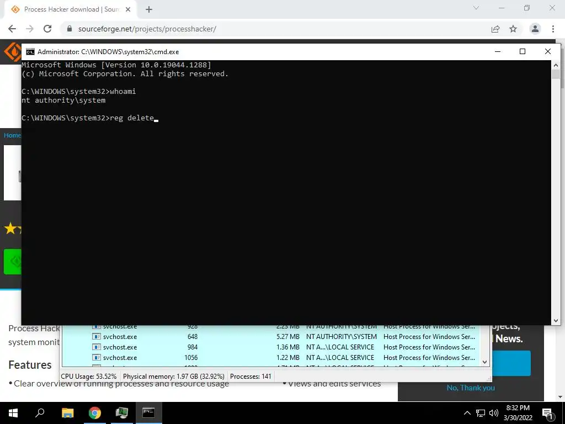Close the Process Hacker download tab
This screenshot has height=424, width=565.
[128, 9]
